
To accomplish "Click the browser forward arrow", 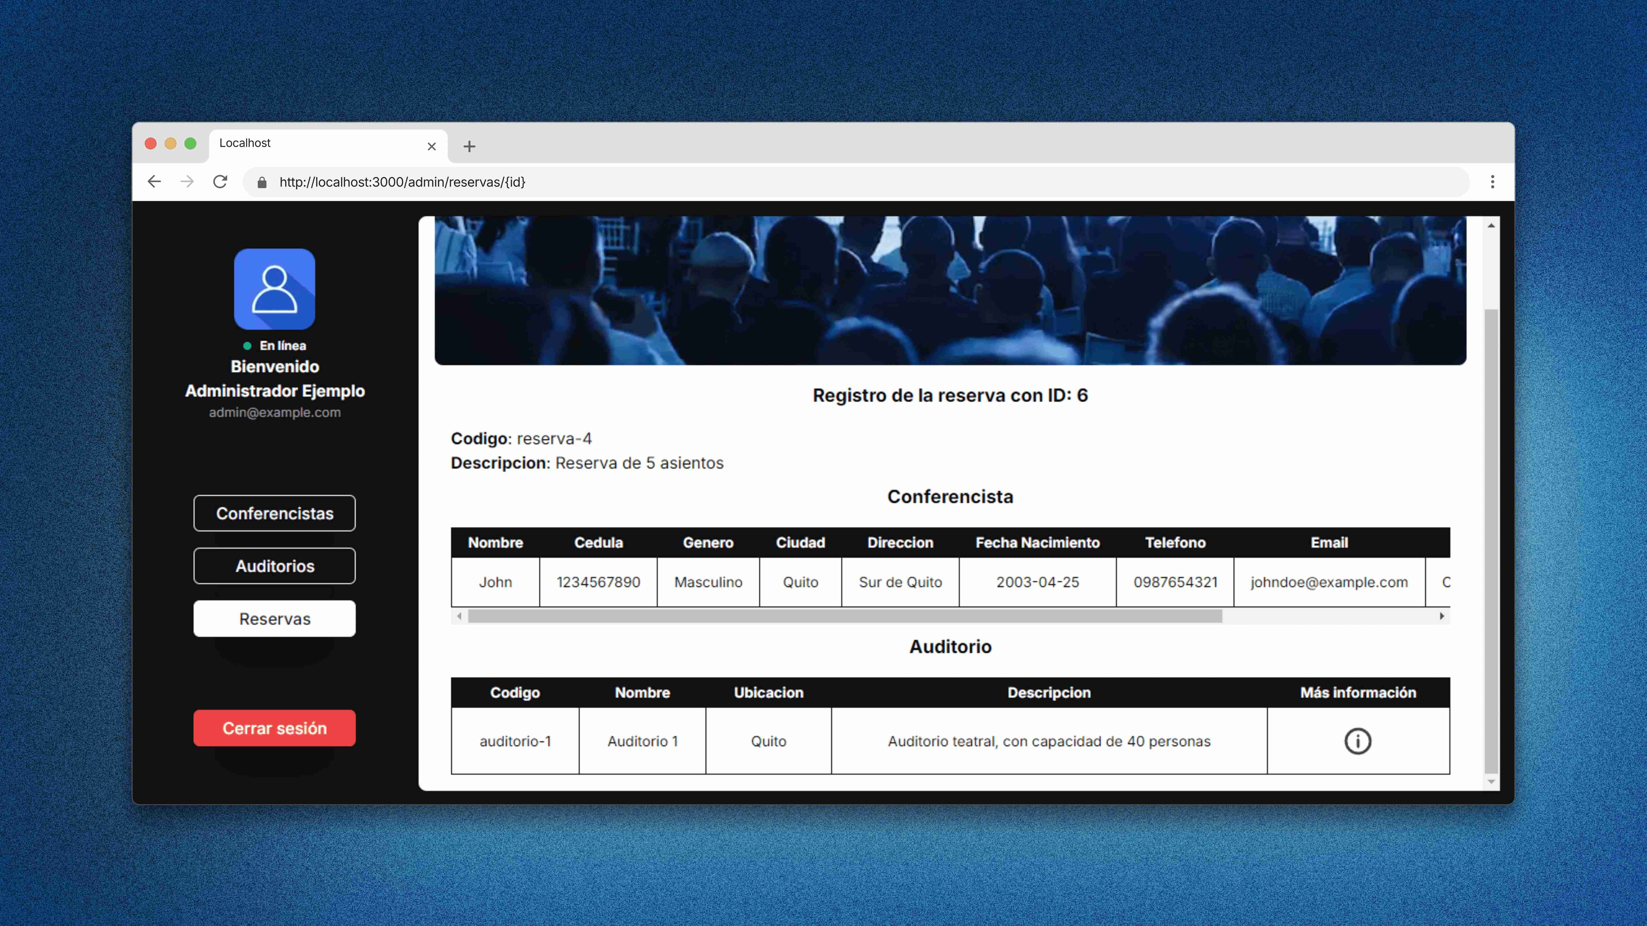I will pos(187,181).
